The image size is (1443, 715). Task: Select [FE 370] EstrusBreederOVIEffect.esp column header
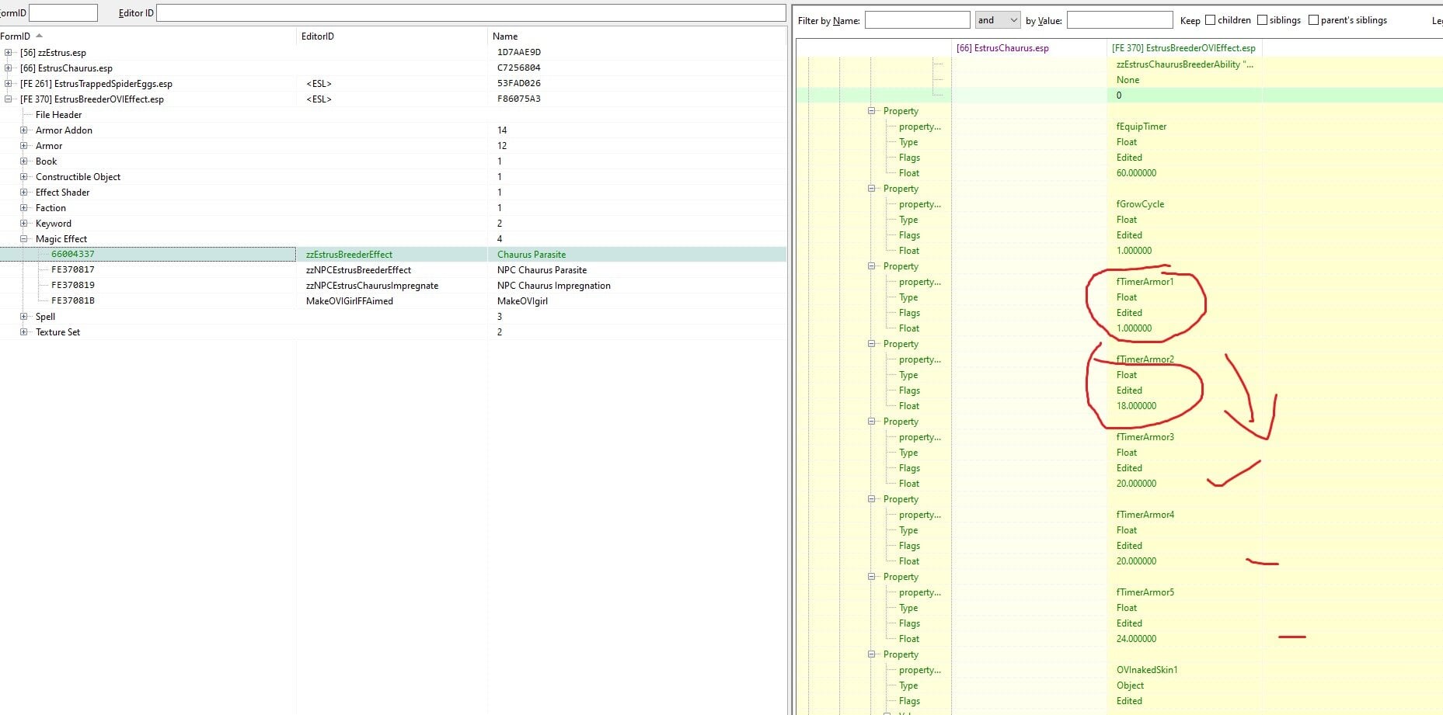(1183, 48)
